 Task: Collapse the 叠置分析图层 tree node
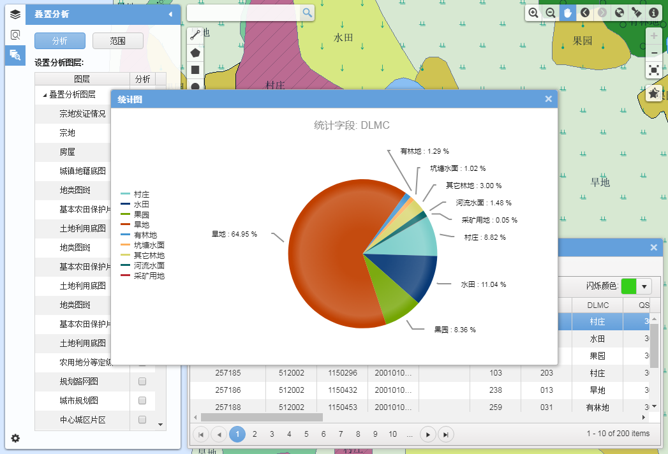click(45, 95)
